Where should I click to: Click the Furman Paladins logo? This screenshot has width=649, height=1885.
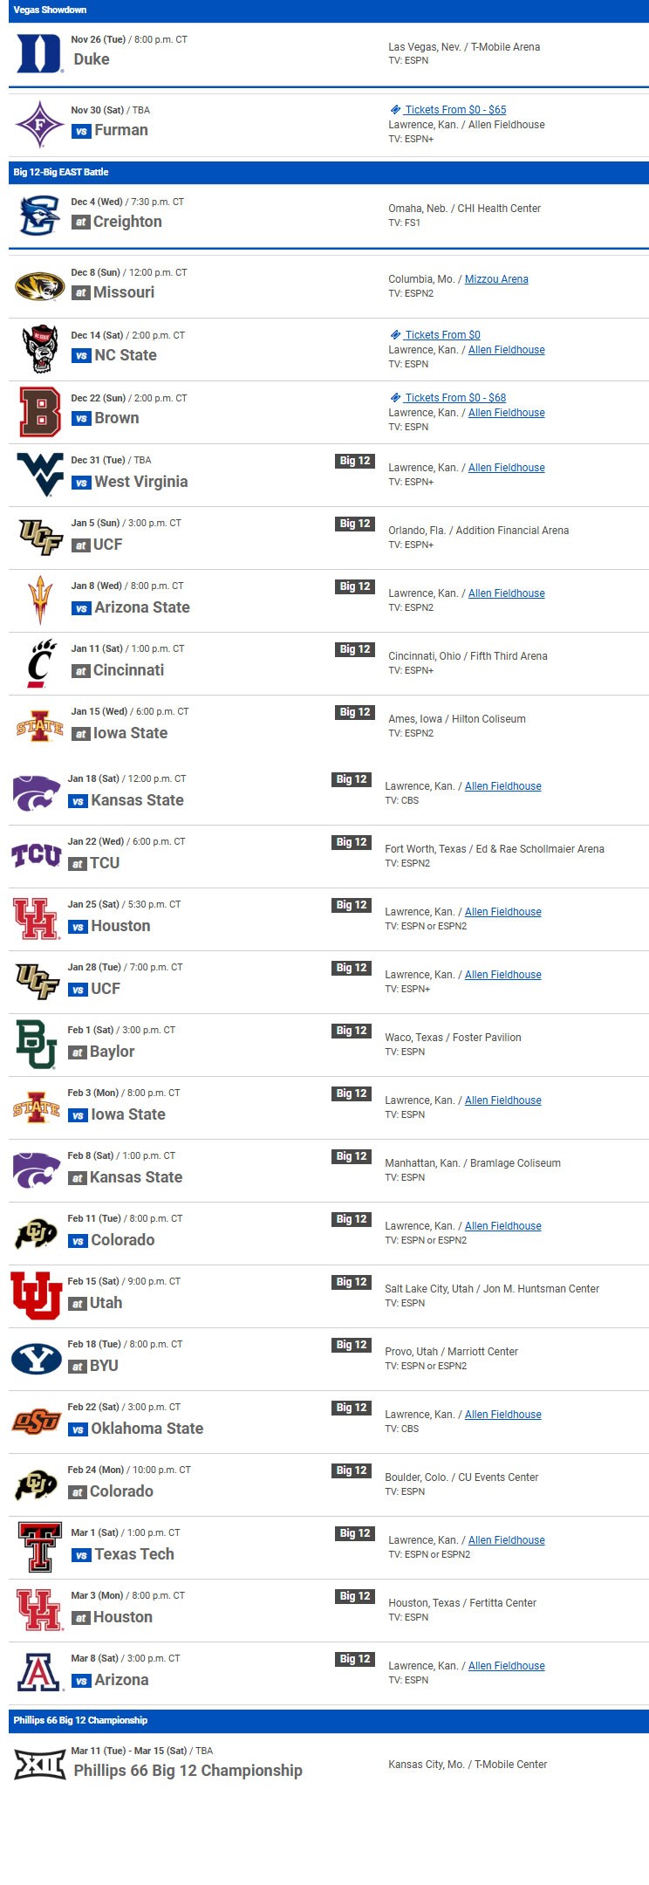tap(40, 124)
